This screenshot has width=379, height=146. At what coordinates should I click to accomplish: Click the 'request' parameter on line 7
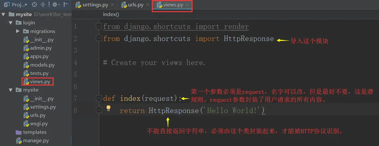pos(159,99)
